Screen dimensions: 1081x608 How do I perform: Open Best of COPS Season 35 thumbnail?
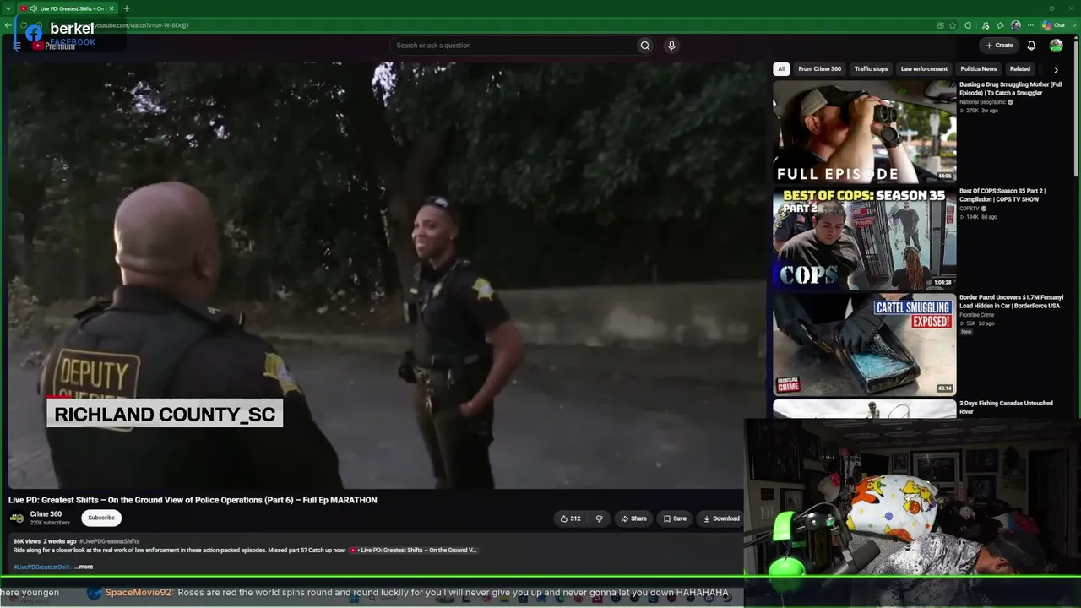click(864, 237)
